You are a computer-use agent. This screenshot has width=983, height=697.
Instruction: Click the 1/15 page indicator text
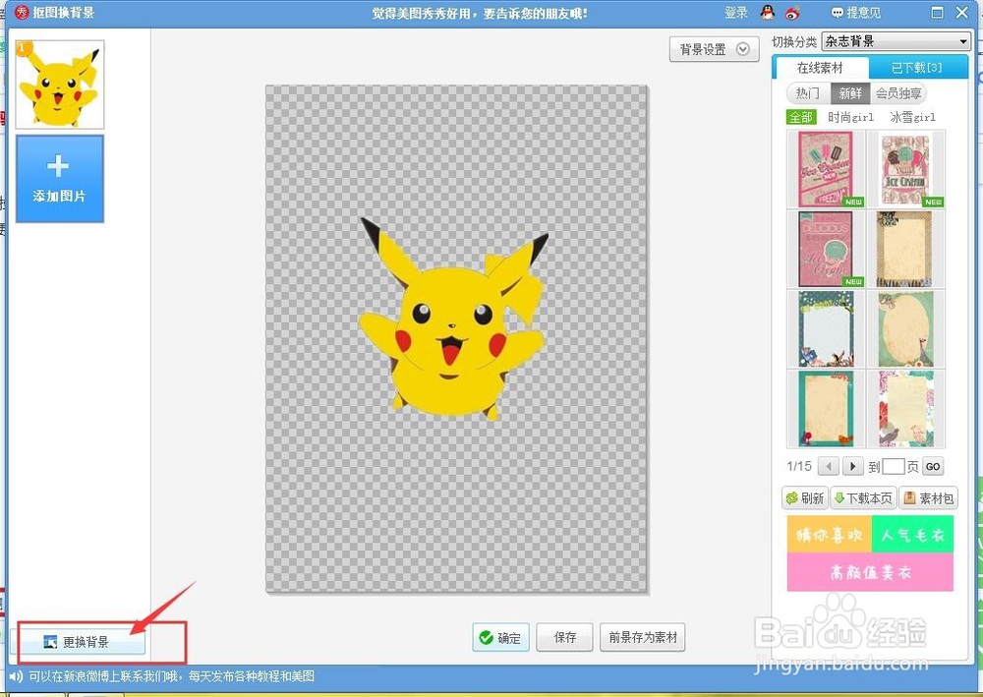(799, 466)
